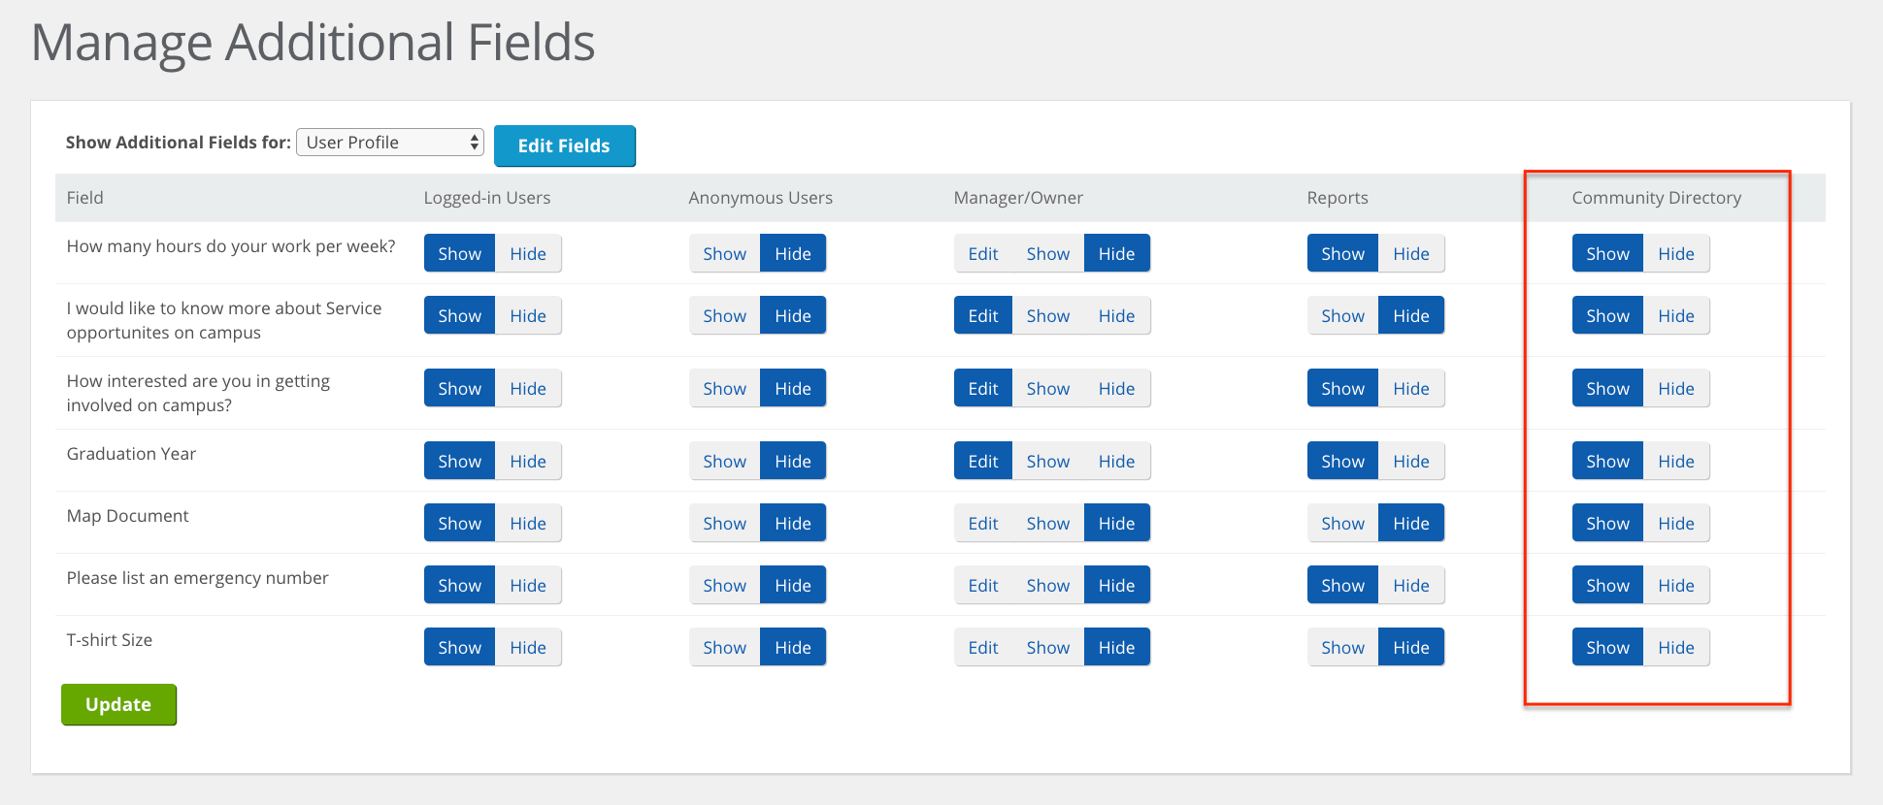Image resolution: width=1883 pixels, height=805 pixels.
Task: Hide Graduation Year in Community Directory
Action: pyautogui.click(x=1676, y=461)
